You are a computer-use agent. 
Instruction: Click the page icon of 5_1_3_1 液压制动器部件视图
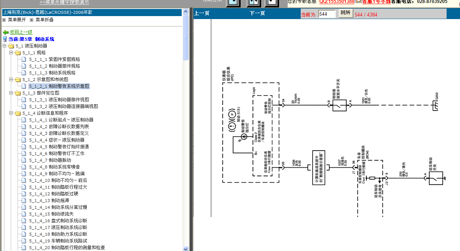pyautogui.click(x=24, y=100)
